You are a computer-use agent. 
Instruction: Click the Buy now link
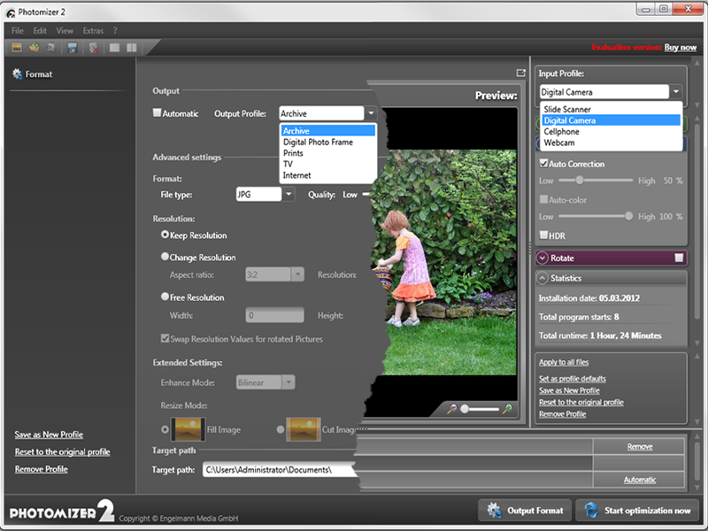pos(681,48)
